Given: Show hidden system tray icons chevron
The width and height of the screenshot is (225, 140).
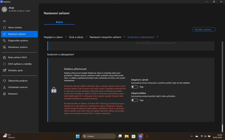Looking at the screenshot, I should point(192,136).
